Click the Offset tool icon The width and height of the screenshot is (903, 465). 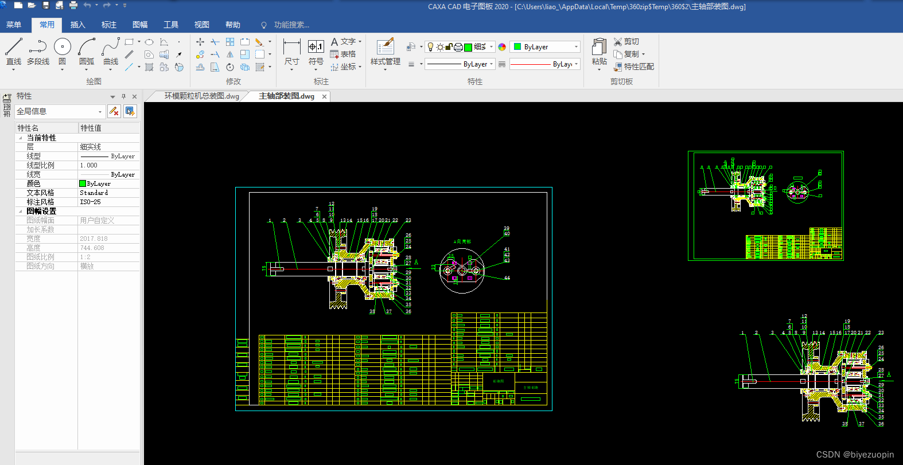200,67
